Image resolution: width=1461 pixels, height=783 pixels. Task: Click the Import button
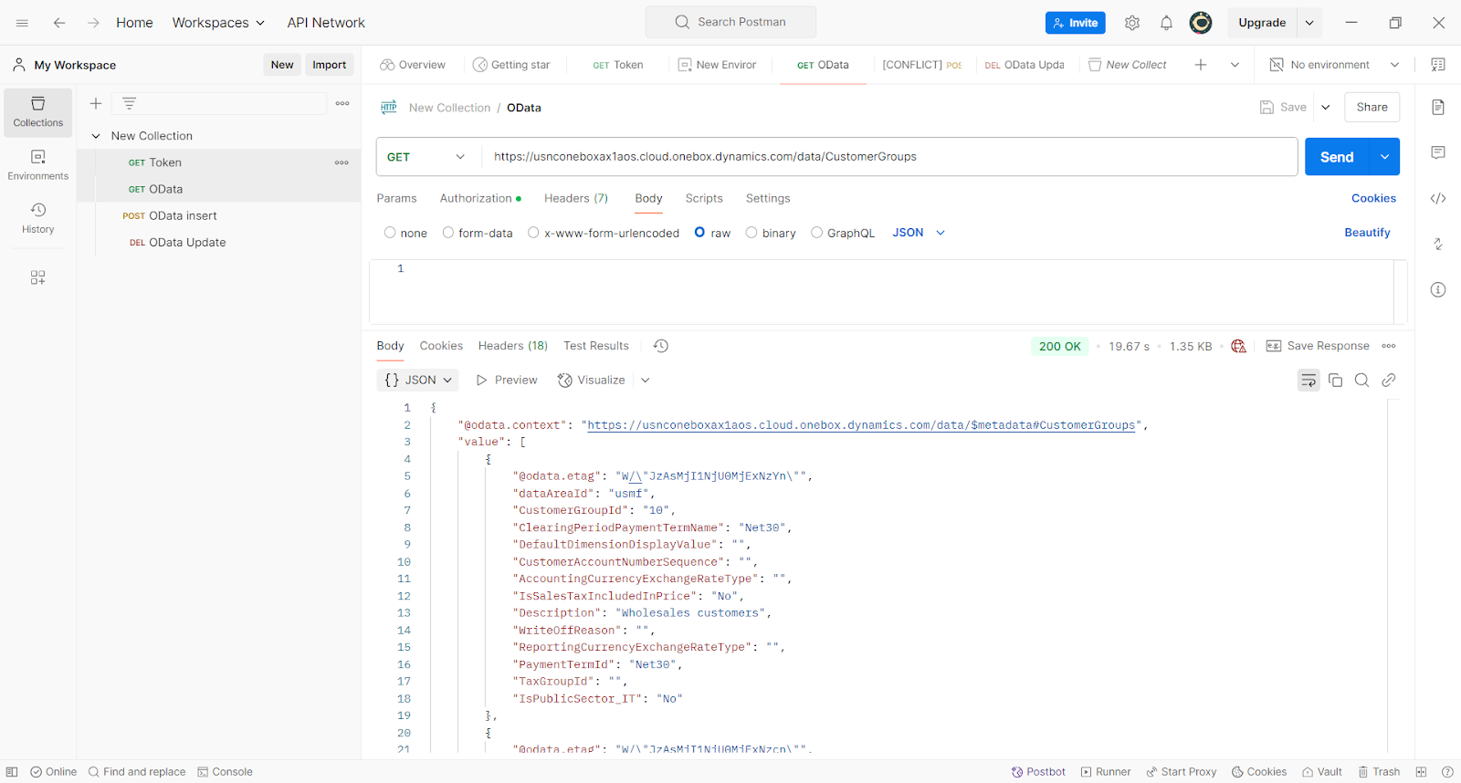[329, 65]
